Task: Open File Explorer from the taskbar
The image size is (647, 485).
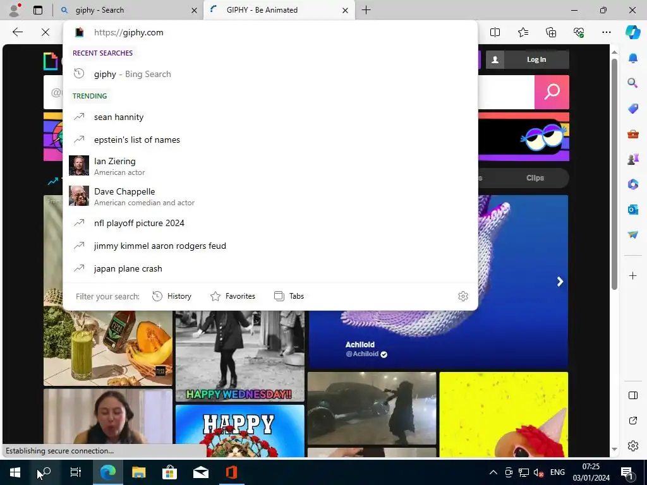Action: click(138, 472)
